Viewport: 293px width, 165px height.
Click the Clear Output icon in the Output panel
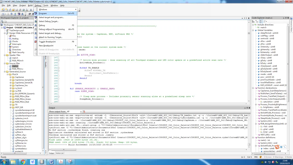(84, 111)
